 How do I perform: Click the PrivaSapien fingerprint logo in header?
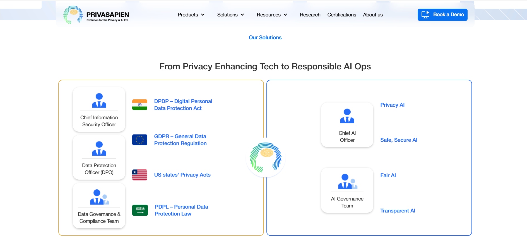73,15
